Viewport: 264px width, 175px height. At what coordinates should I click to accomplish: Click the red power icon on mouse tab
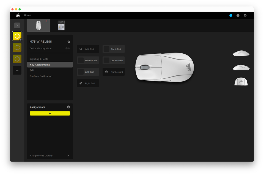[x=47, y=21]
